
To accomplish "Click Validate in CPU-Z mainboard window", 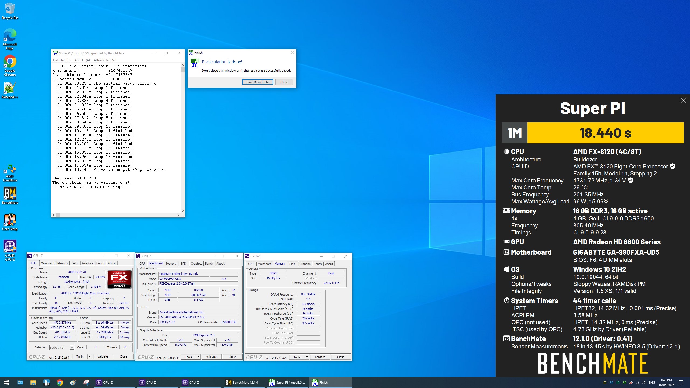I will [x=211, y=357].
